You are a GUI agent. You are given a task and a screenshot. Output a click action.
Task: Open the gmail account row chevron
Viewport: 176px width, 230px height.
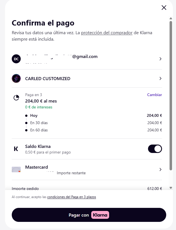point(160,59)
